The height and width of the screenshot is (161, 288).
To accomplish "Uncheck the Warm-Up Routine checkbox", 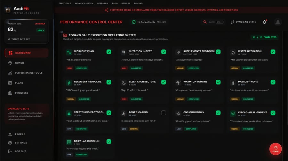I will pyautogui.click(x=218, y=82).
